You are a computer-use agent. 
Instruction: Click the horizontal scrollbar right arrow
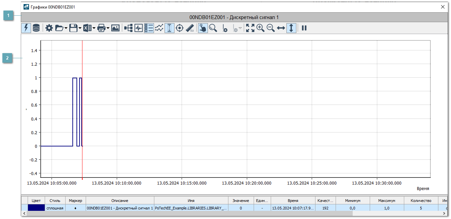point(445,214)
